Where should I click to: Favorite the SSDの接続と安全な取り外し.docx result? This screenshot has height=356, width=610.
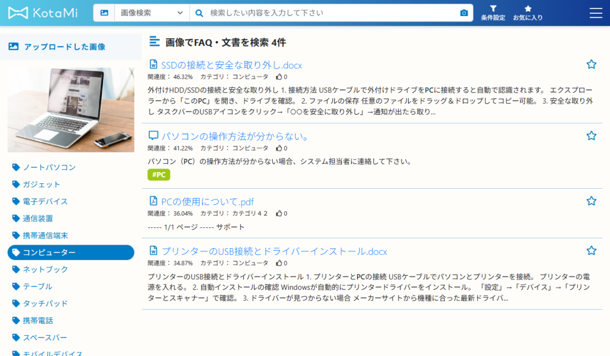click(x=591, y=64)
